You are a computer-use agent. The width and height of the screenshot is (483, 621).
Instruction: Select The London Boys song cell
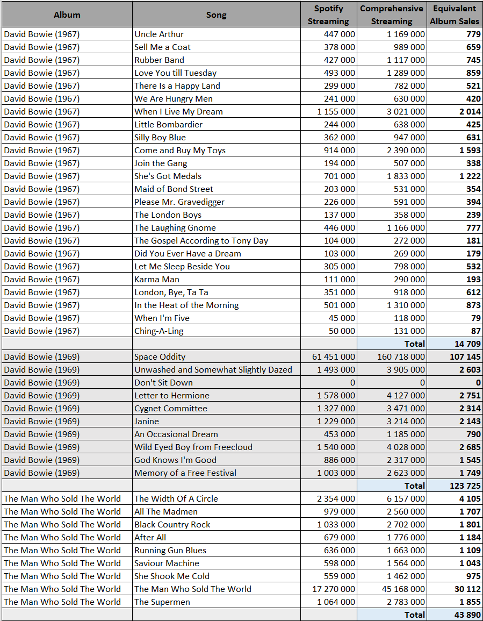click(216, 215)
